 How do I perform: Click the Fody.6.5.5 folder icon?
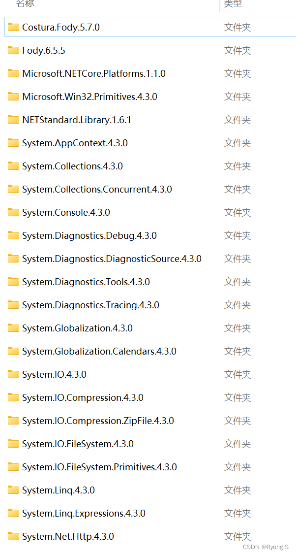[13, 50]
